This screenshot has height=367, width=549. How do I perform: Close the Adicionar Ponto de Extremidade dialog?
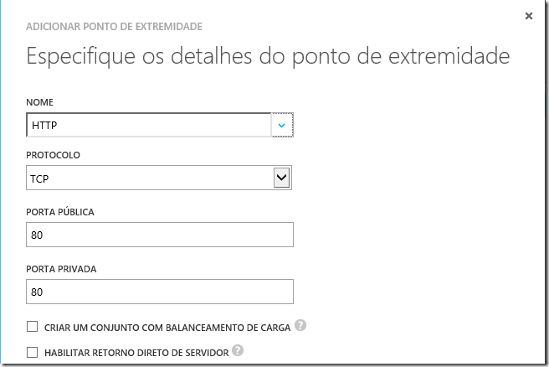(x=528, y=15)
